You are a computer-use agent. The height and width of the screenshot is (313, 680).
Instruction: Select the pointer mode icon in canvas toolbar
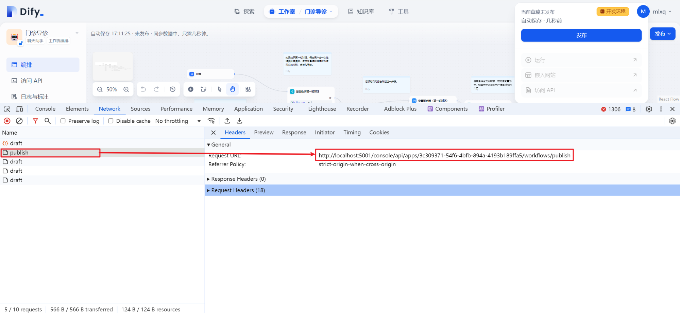coord(219,89)
